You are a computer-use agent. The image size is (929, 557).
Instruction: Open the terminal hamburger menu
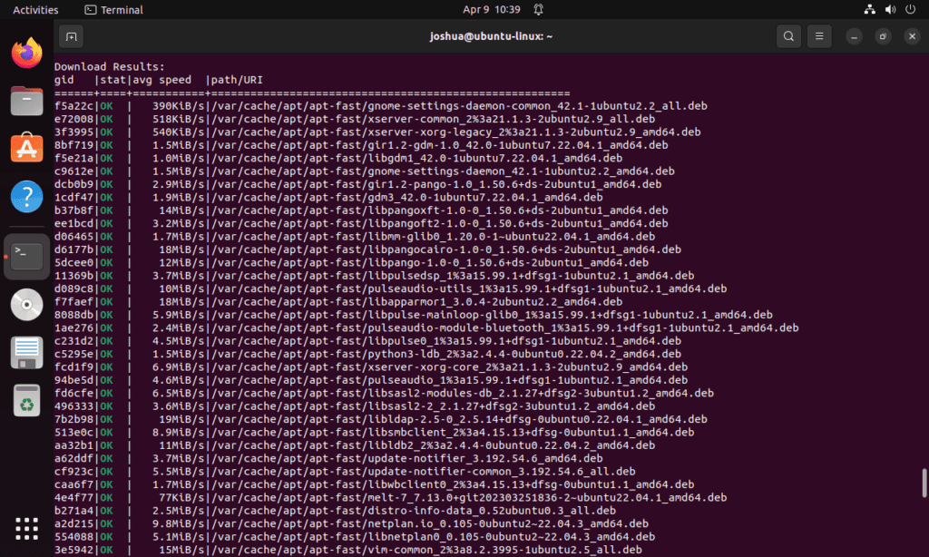pos(819,36)
